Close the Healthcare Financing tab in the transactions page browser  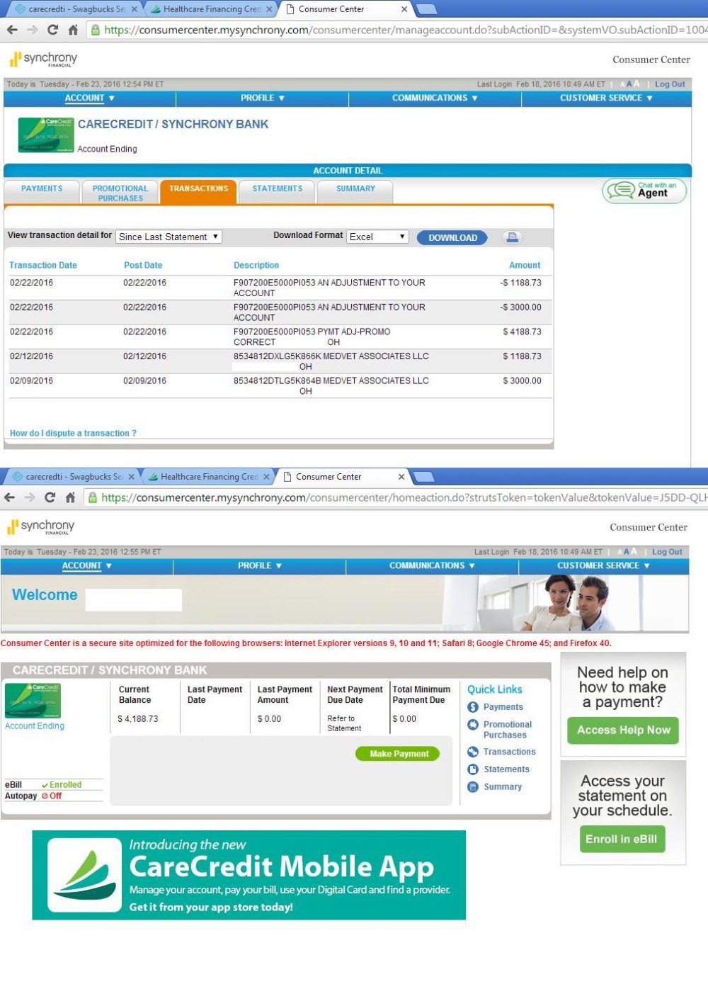click(x=269, y=9)
